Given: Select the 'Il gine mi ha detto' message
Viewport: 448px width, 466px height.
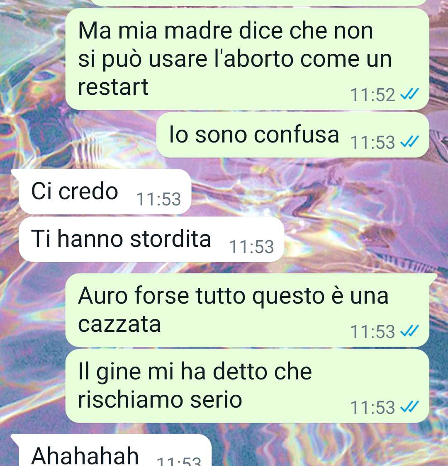Looking at the screenshot, I should pos(247,386).
